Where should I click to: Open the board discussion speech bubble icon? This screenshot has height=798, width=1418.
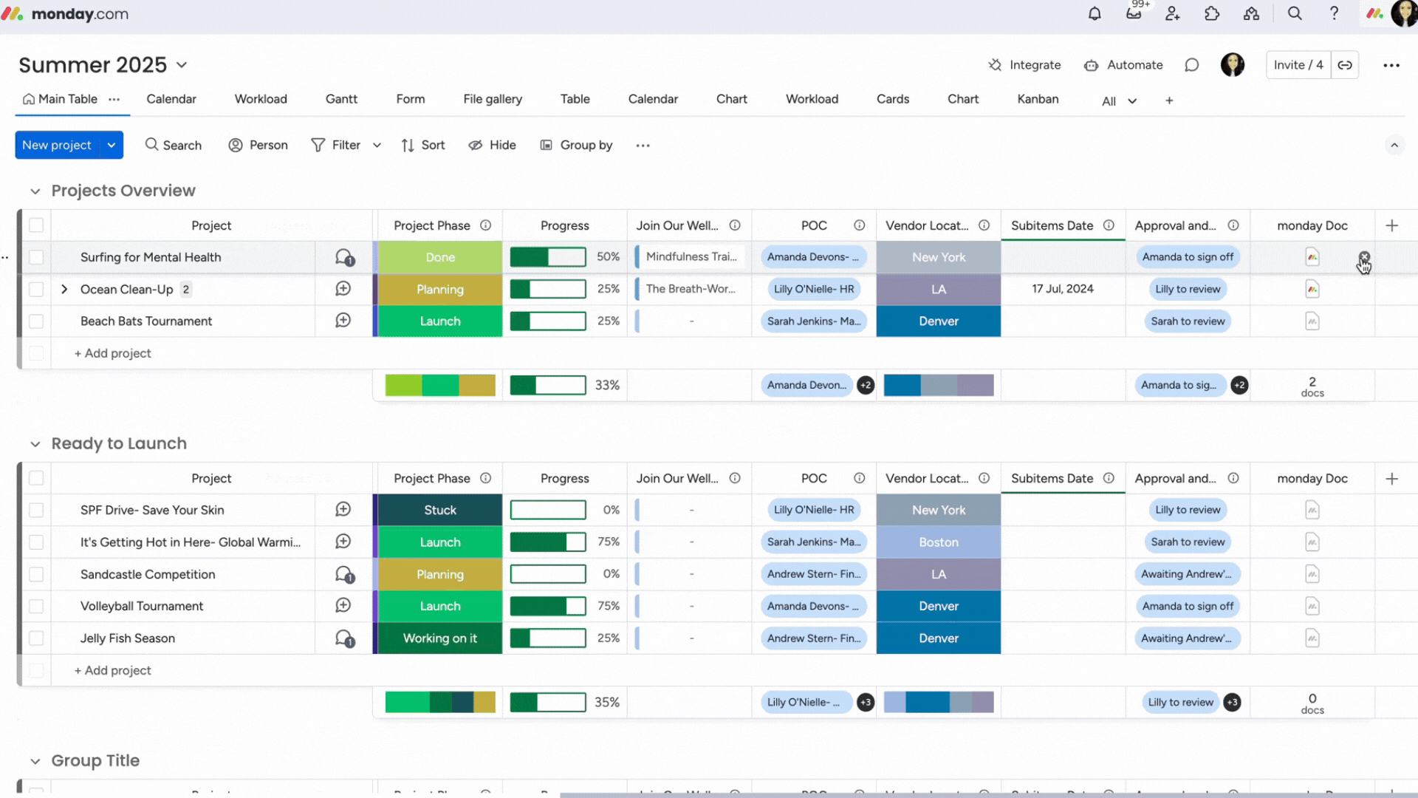point(1191,65)
